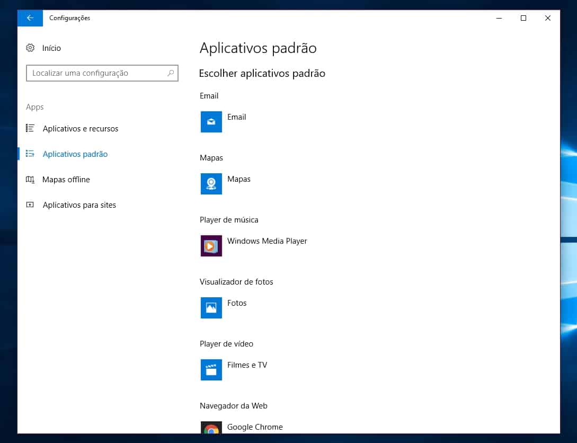The width and height of the screenshot is (577, 443).
Task: Click the Aplicativos para sites icon
Action: [x=30, y=205]
